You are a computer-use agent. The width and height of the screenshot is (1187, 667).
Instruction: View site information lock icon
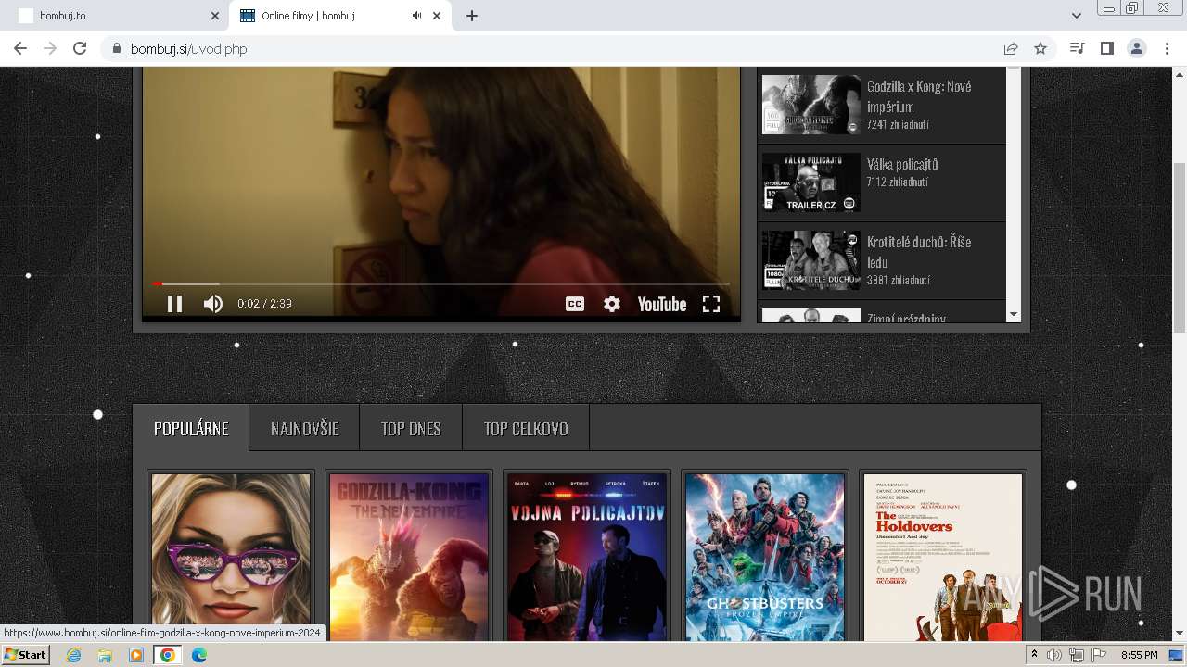[x=116, y=48]
